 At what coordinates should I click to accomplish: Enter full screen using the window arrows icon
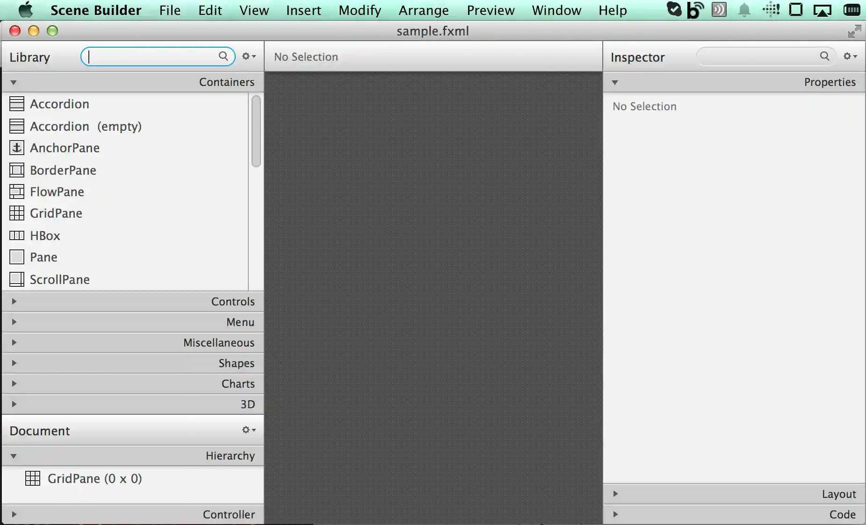click(x=854, y=31)
